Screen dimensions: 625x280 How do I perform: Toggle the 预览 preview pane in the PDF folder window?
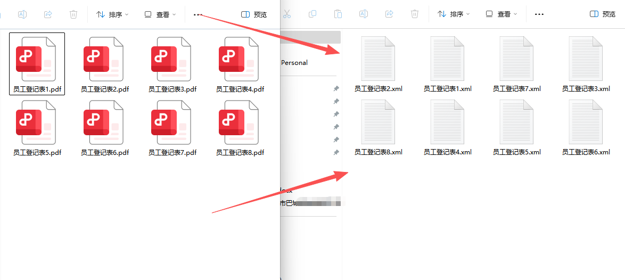point(254,14)
